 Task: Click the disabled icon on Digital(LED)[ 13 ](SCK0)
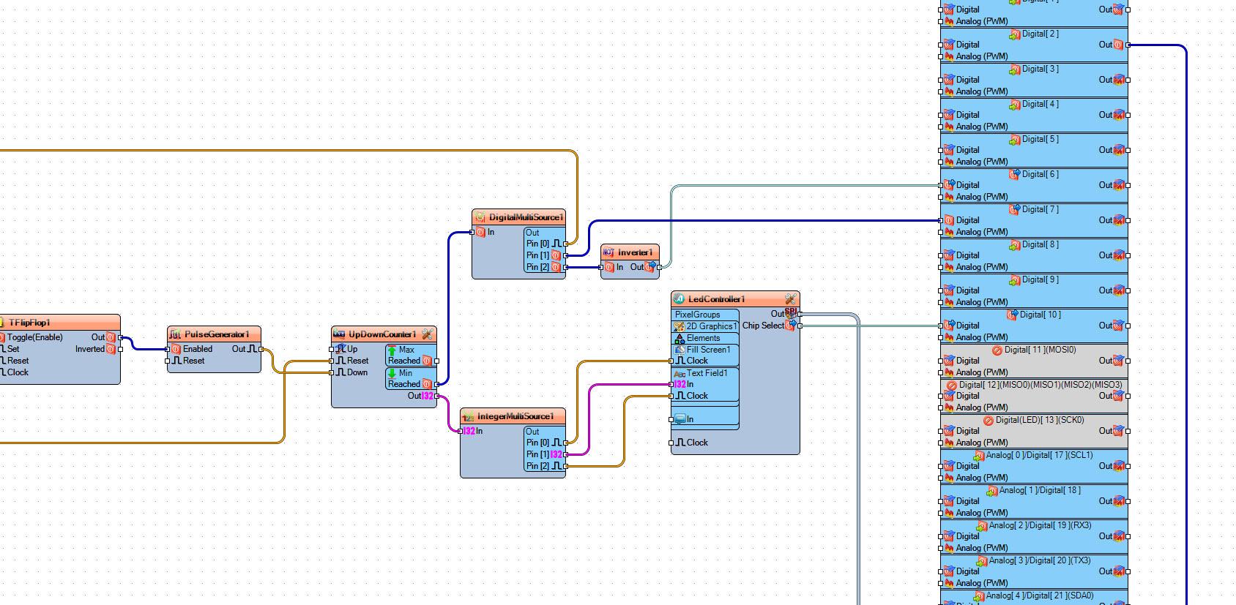tap(988, 421)
